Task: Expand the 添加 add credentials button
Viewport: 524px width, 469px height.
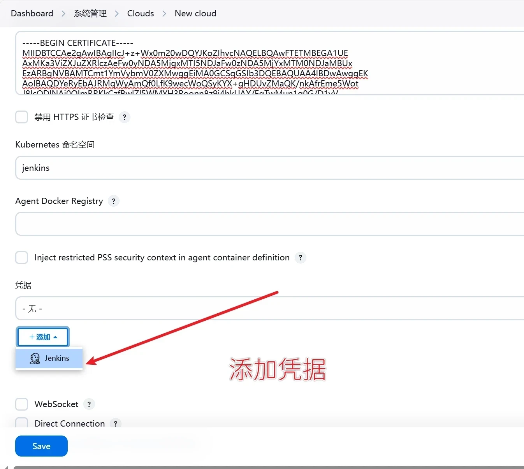Action: pyautogui.click(x=43, y=337)
